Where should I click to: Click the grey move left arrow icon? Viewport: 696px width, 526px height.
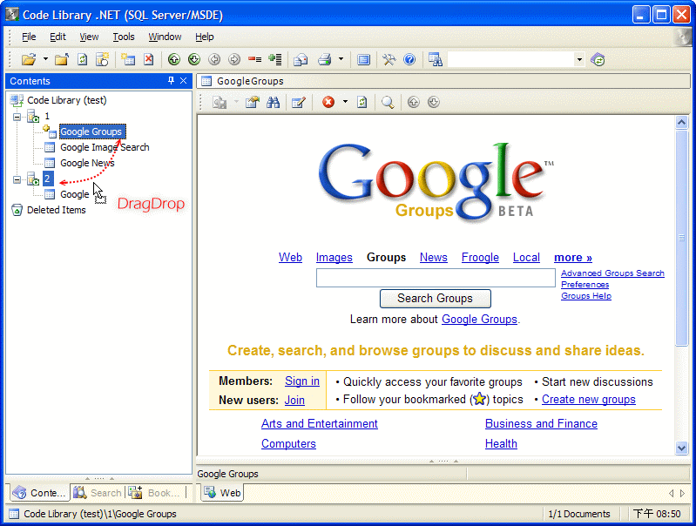214,59
